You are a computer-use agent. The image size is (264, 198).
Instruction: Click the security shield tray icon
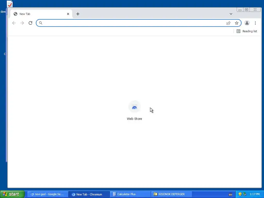pos(240,194)
